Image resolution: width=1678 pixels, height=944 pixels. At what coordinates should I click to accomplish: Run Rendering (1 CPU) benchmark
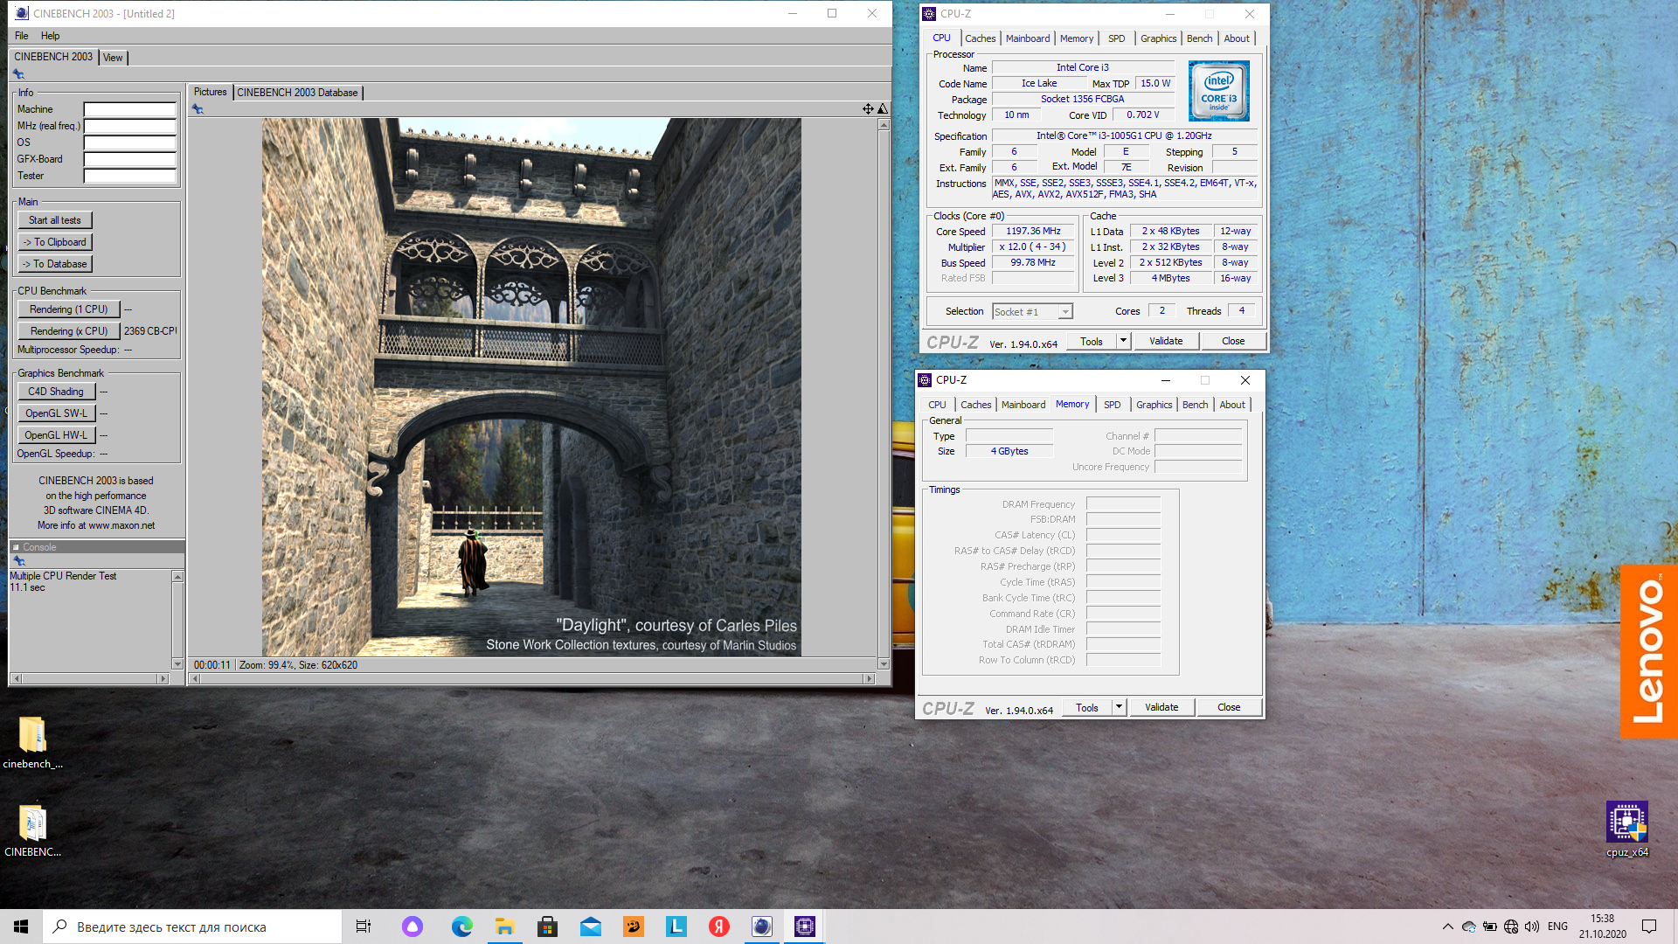(x=68, y=309)
